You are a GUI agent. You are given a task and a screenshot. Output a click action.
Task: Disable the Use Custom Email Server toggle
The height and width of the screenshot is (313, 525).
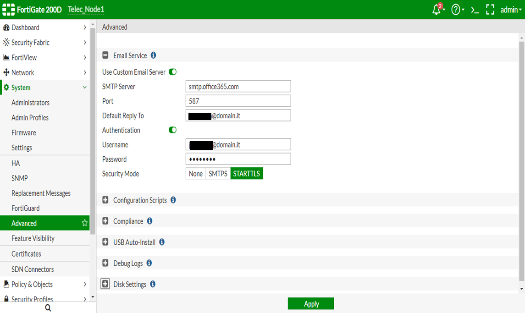coord(173,72)
